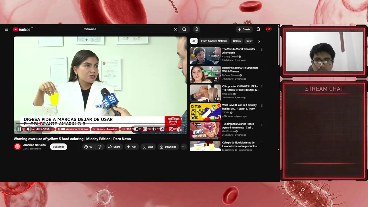
Task: Start voice search with the microphone
Action: point(197,29)
